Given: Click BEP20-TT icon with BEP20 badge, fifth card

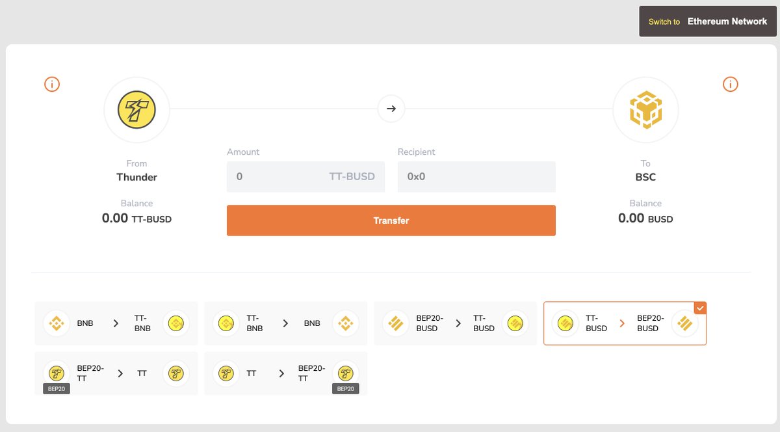Looking at the screenshot, I should (x=57, y=373).
